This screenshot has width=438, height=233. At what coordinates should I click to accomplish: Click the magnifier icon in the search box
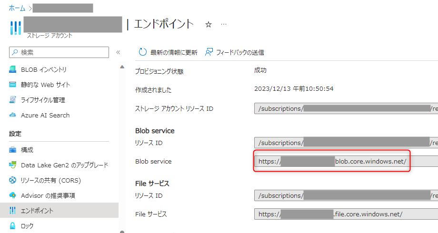pyautogui.click(x=15, y=52)
